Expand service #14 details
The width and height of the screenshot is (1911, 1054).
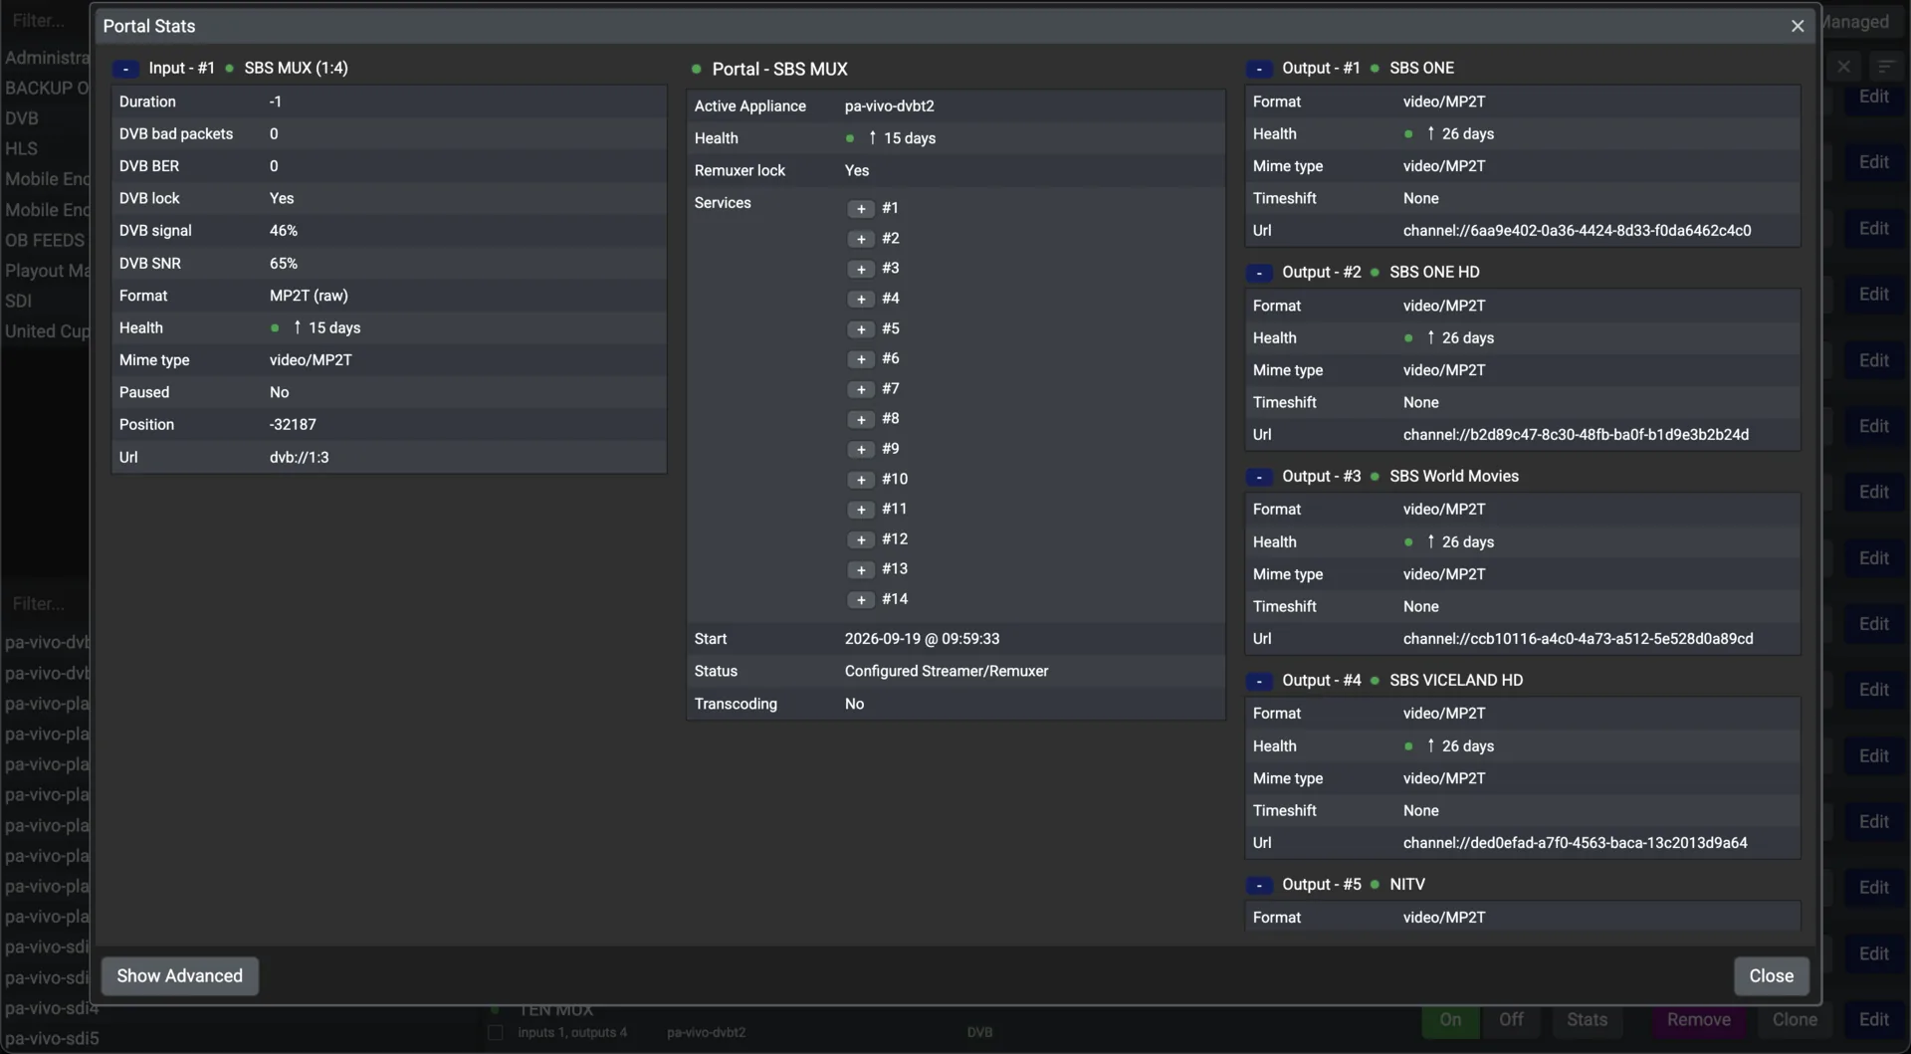click(861, 599)
